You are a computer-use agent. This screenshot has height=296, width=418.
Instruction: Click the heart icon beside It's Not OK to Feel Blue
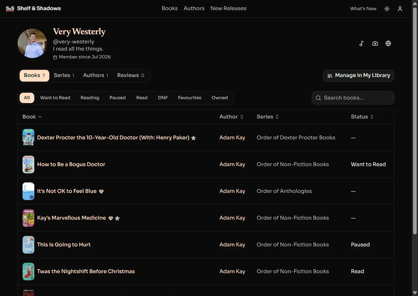pos(101,192)
